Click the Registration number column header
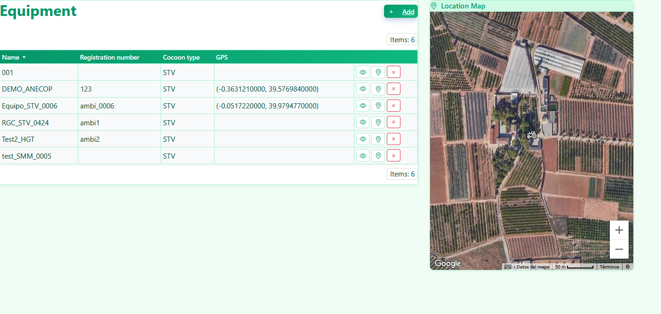Image resolution: width=661 pixels, height=314 pixels. pyautogui.click(x=109, y=57)
